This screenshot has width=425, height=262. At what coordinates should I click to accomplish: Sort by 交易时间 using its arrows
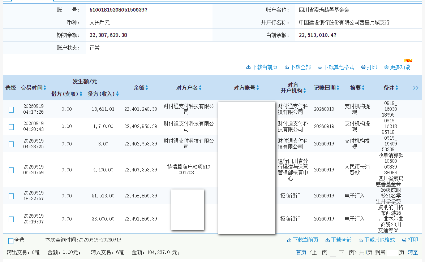[x=45, y=88]
